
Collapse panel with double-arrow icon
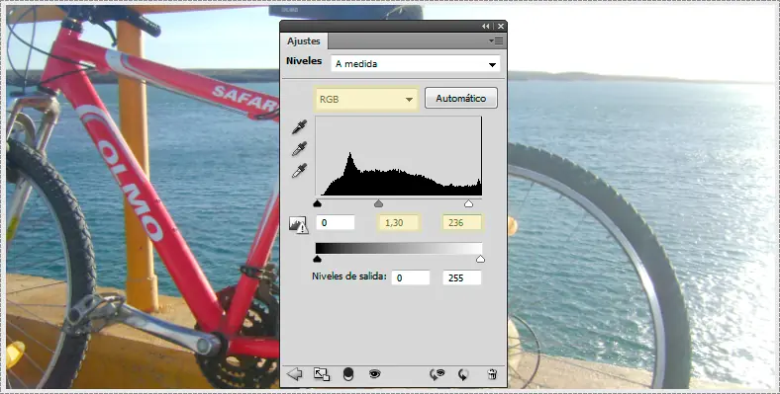[x=485, y=27]
